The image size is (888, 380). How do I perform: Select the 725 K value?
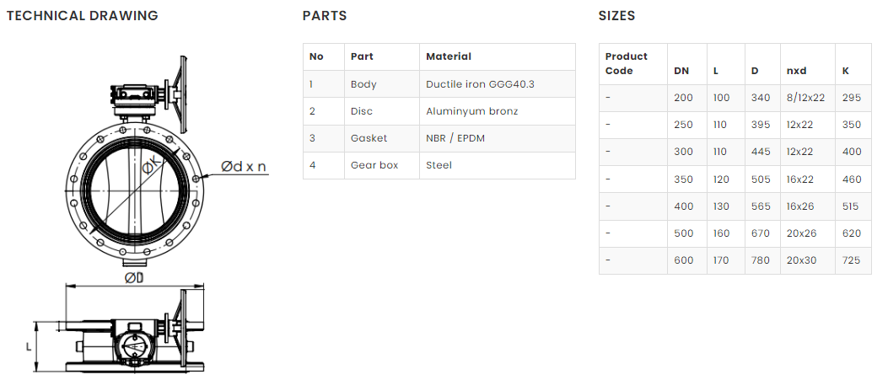tap(851, 260)
